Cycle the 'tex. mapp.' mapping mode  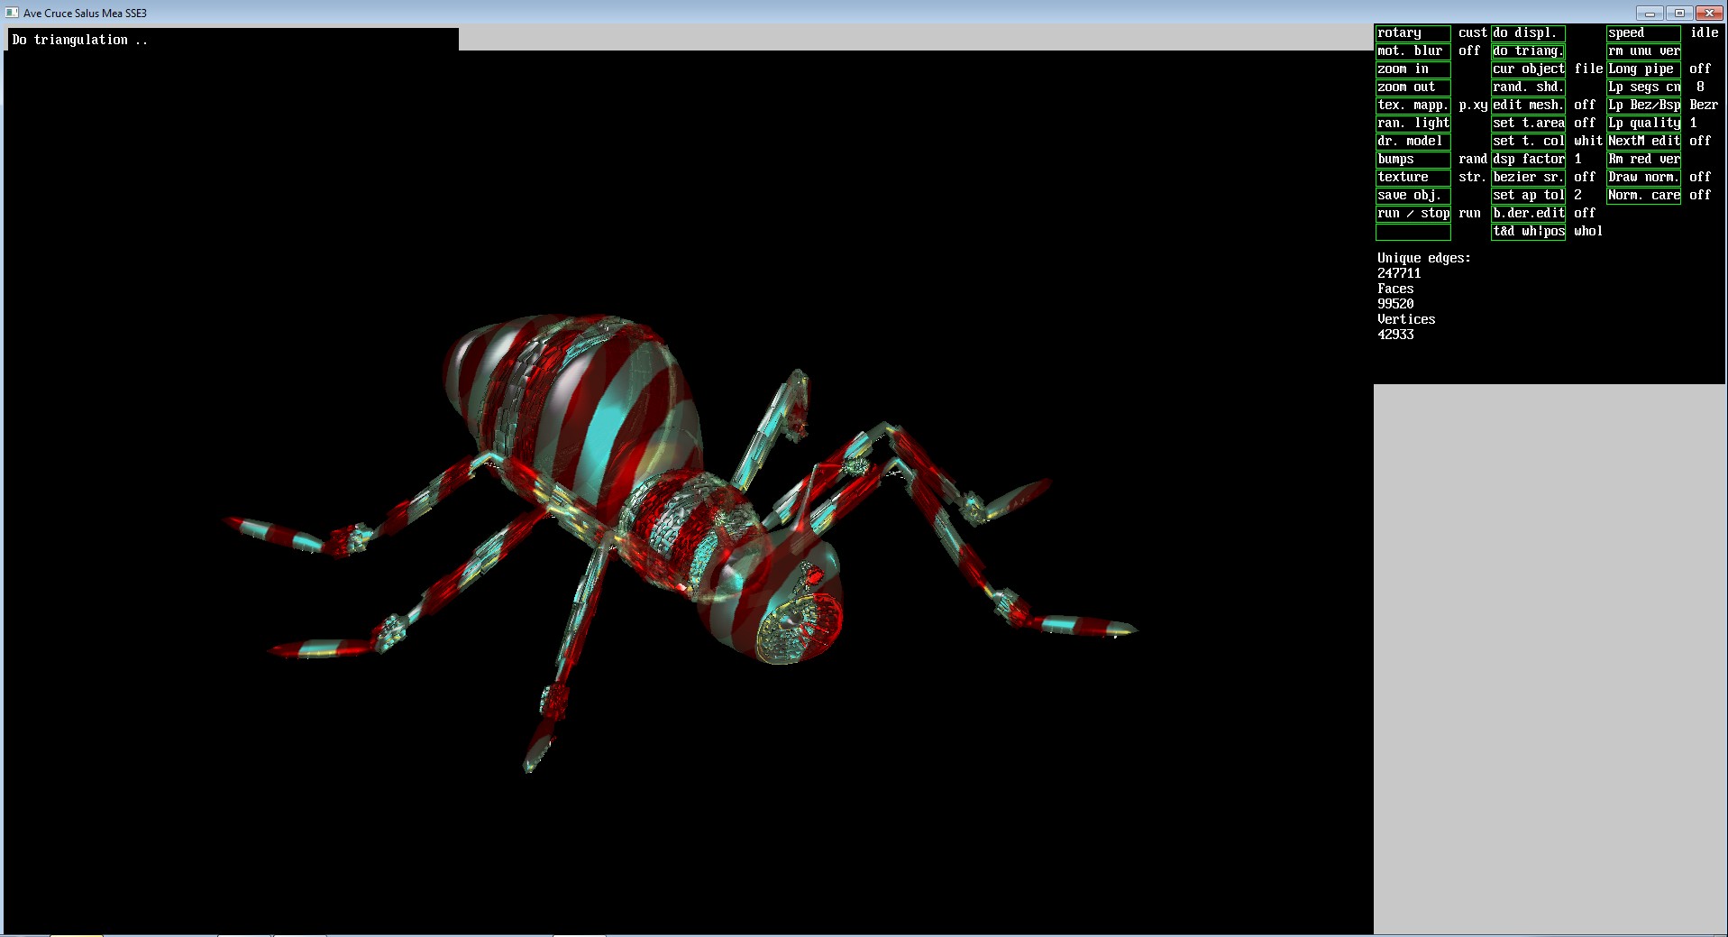click(1413, 106)
